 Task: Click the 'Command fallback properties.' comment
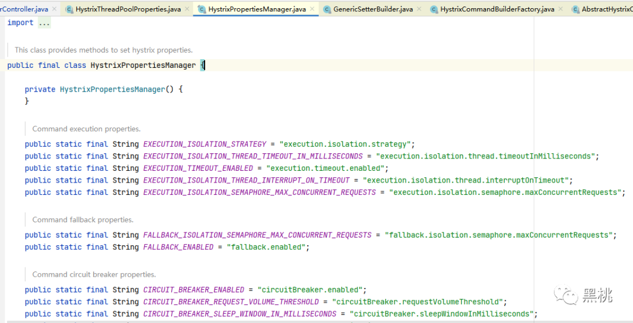click(x=83, y=220)
